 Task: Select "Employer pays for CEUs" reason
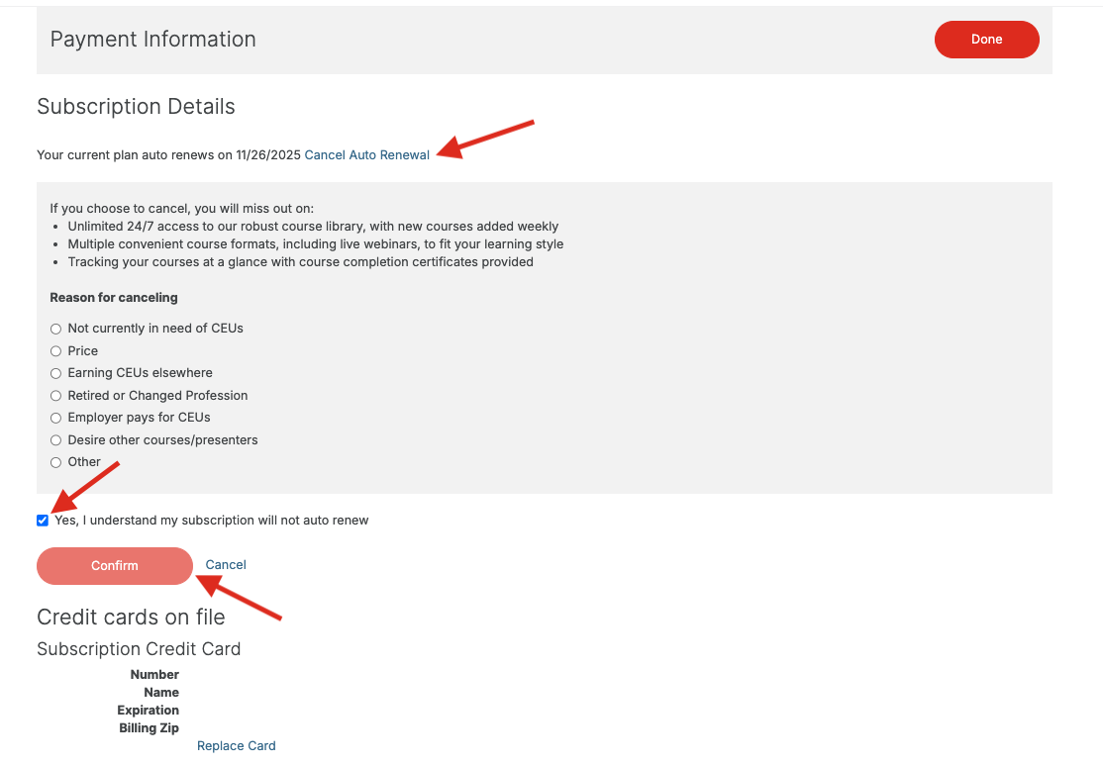click(x=55, y=418)
